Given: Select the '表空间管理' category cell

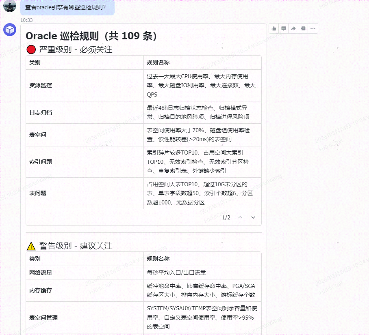Looking at the screenshot, I should (x=85, y=318).
